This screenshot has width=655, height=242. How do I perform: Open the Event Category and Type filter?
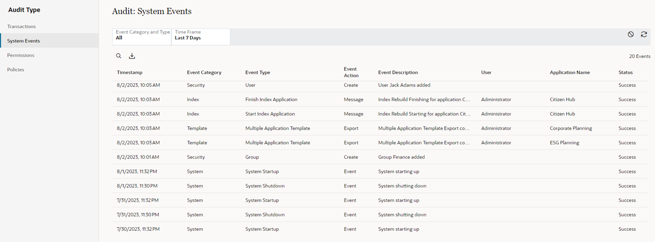pos(142,36)
